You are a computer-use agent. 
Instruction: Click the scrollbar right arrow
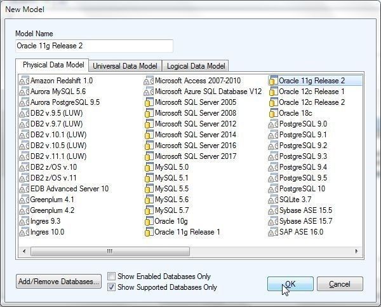pyautogui.click(x=356, y=251)
